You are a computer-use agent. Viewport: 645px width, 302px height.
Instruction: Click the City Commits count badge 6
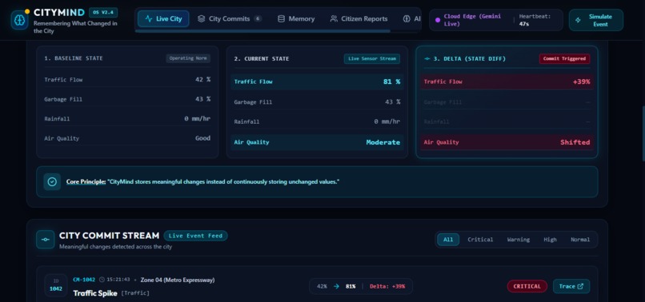[258, 19]
